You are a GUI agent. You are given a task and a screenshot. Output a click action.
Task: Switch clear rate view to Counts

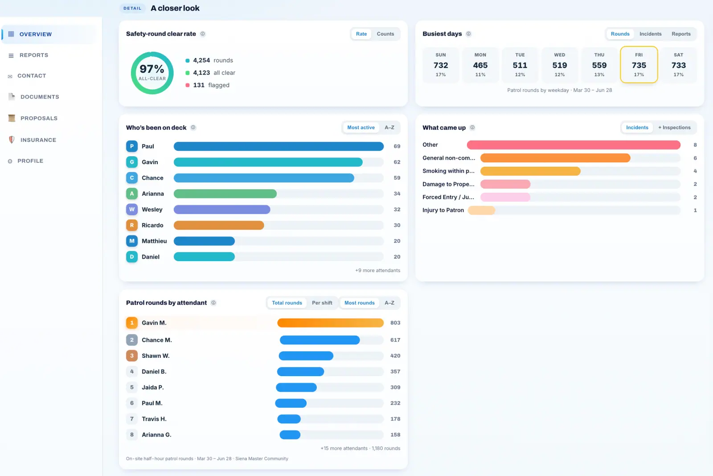[385, 34]
